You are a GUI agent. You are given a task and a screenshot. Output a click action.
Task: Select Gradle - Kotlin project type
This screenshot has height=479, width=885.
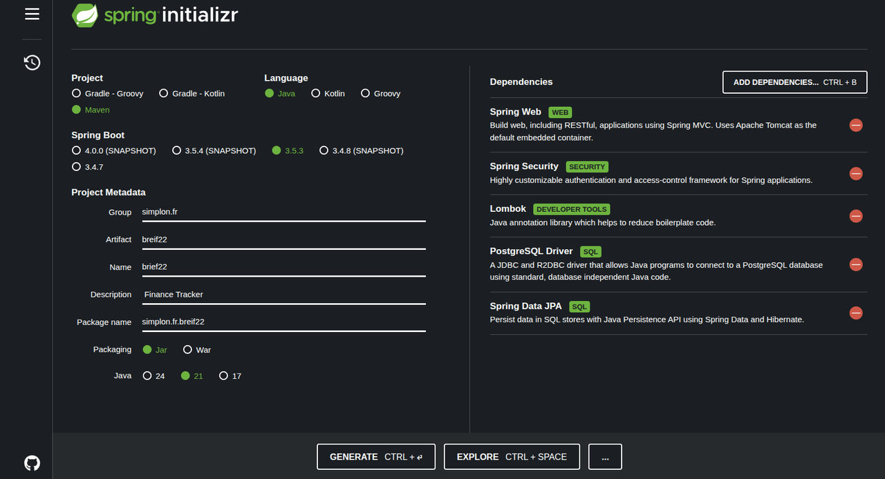(x=192, y=93)
